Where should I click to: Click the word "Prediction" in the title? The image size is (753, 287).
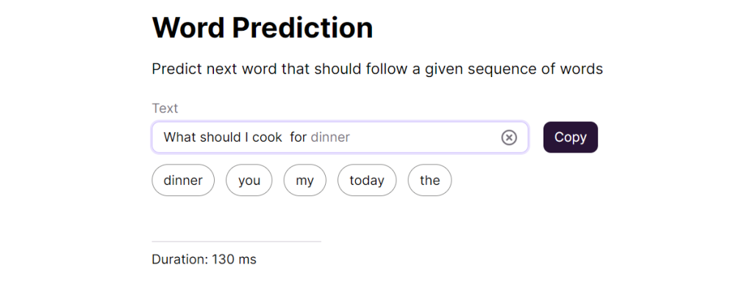click(303, 27)
